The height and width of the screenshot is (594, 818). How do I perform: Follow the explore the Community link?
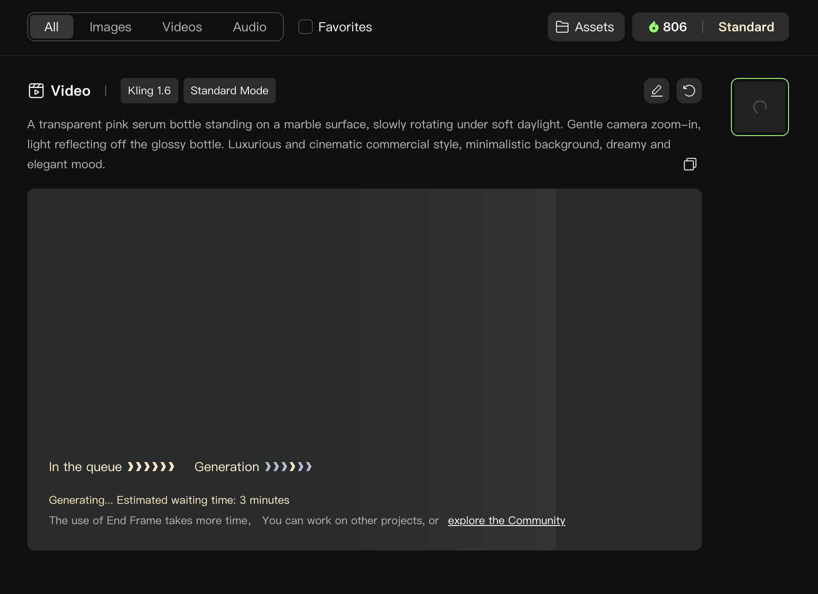pos(506,521)
